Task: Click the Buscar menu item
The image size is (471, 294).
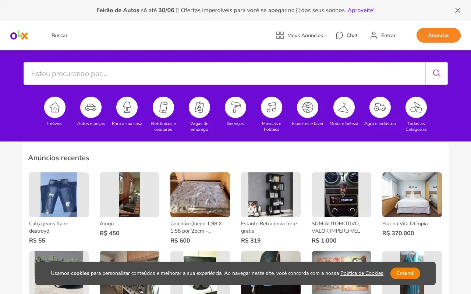Action: 60,35
